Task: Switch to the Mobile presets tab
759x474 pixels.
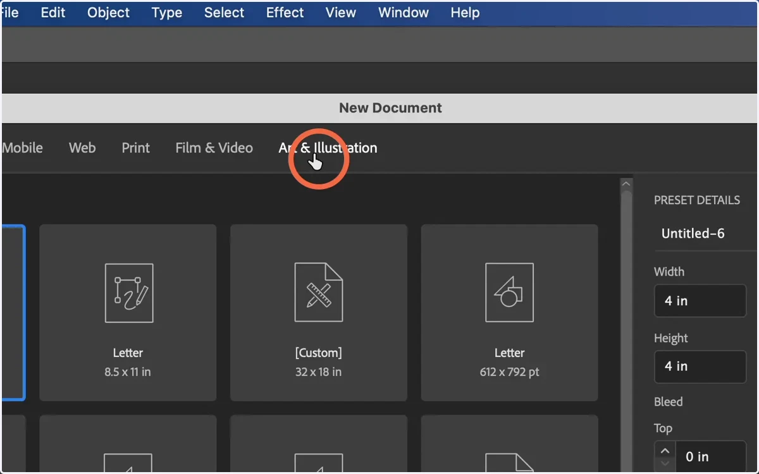Action: click(x=22, y=148)
